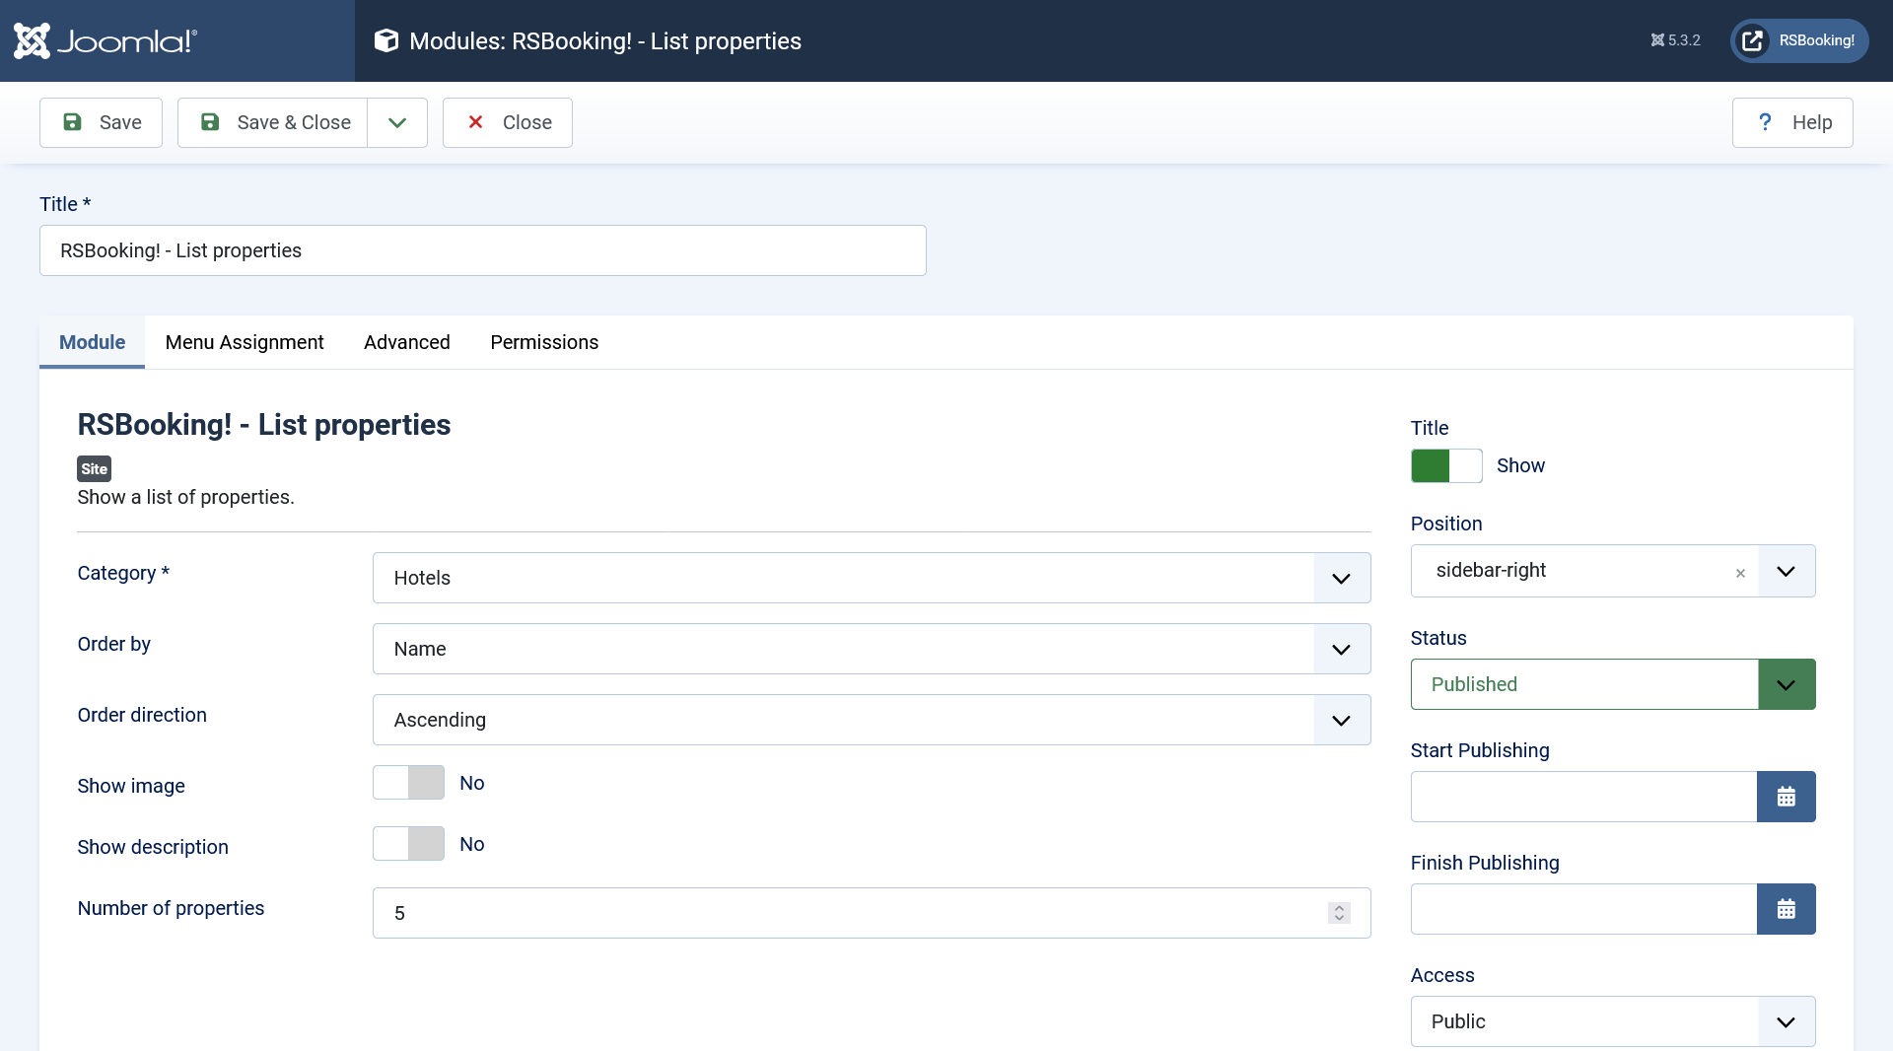Click the floppy disk icon on Save
1893x1051 pixels.
click(72, 122)
